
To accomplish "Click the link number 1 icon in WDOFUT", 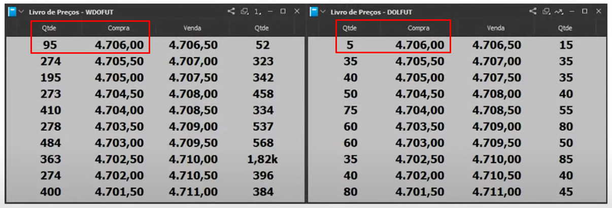I will tap(257, 11).
